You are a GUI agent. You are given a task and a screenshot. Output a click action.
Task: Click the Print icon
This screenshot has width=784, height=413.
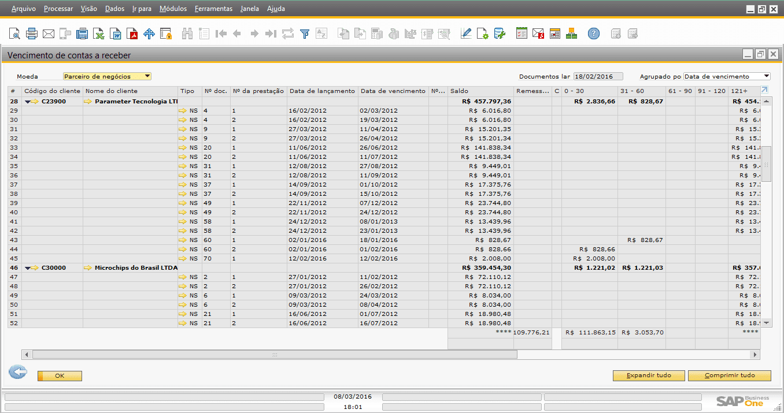32,34
